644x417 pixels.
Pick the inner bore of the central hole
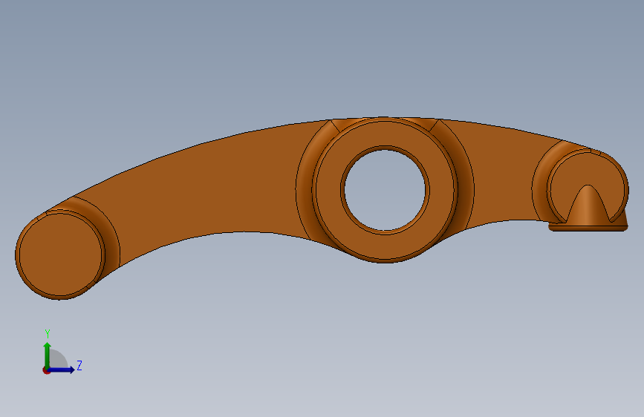pos(385,190)
